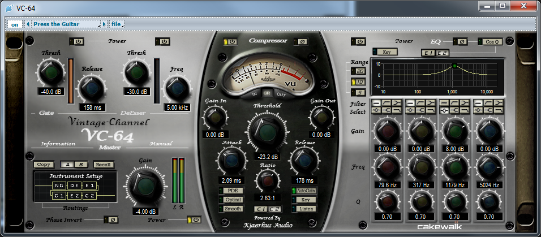Select flat-line filter type for 79.6 Hz band

click(x=376, y=103)
